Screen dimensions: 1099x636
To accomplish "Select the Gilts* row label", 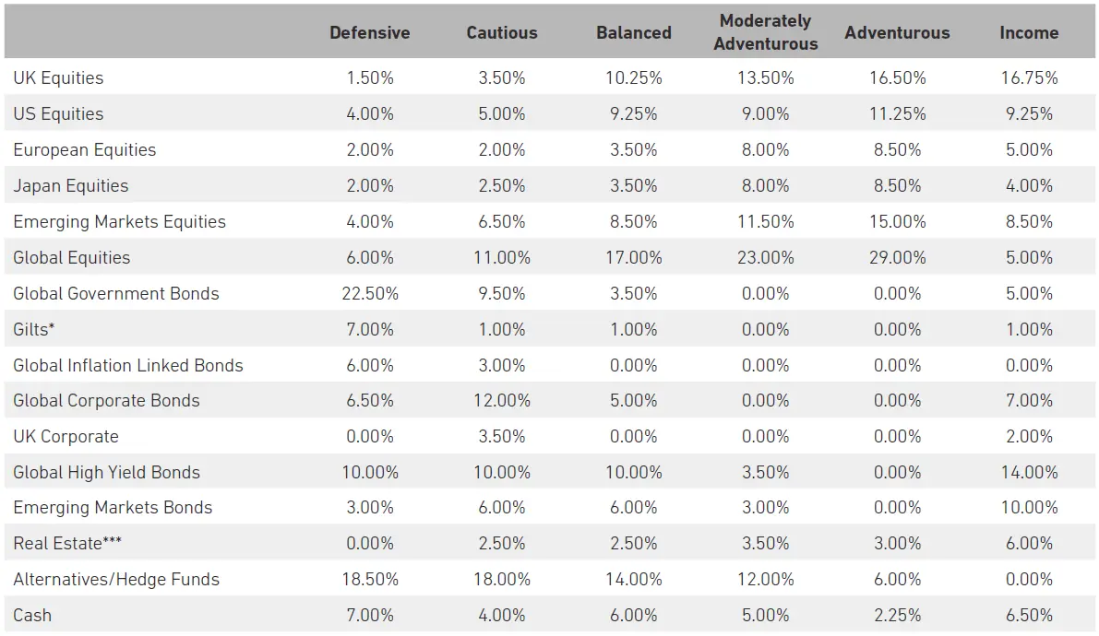I will click(x=33, y=330).
